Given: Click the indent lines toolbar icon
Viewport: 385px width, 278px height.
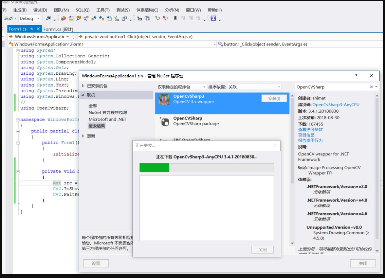Looking at the screenshot, I should [147, 18].
